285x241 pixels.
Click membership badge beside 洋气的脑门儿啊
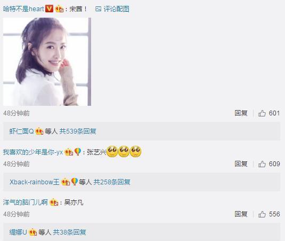[x=54, y=203]
